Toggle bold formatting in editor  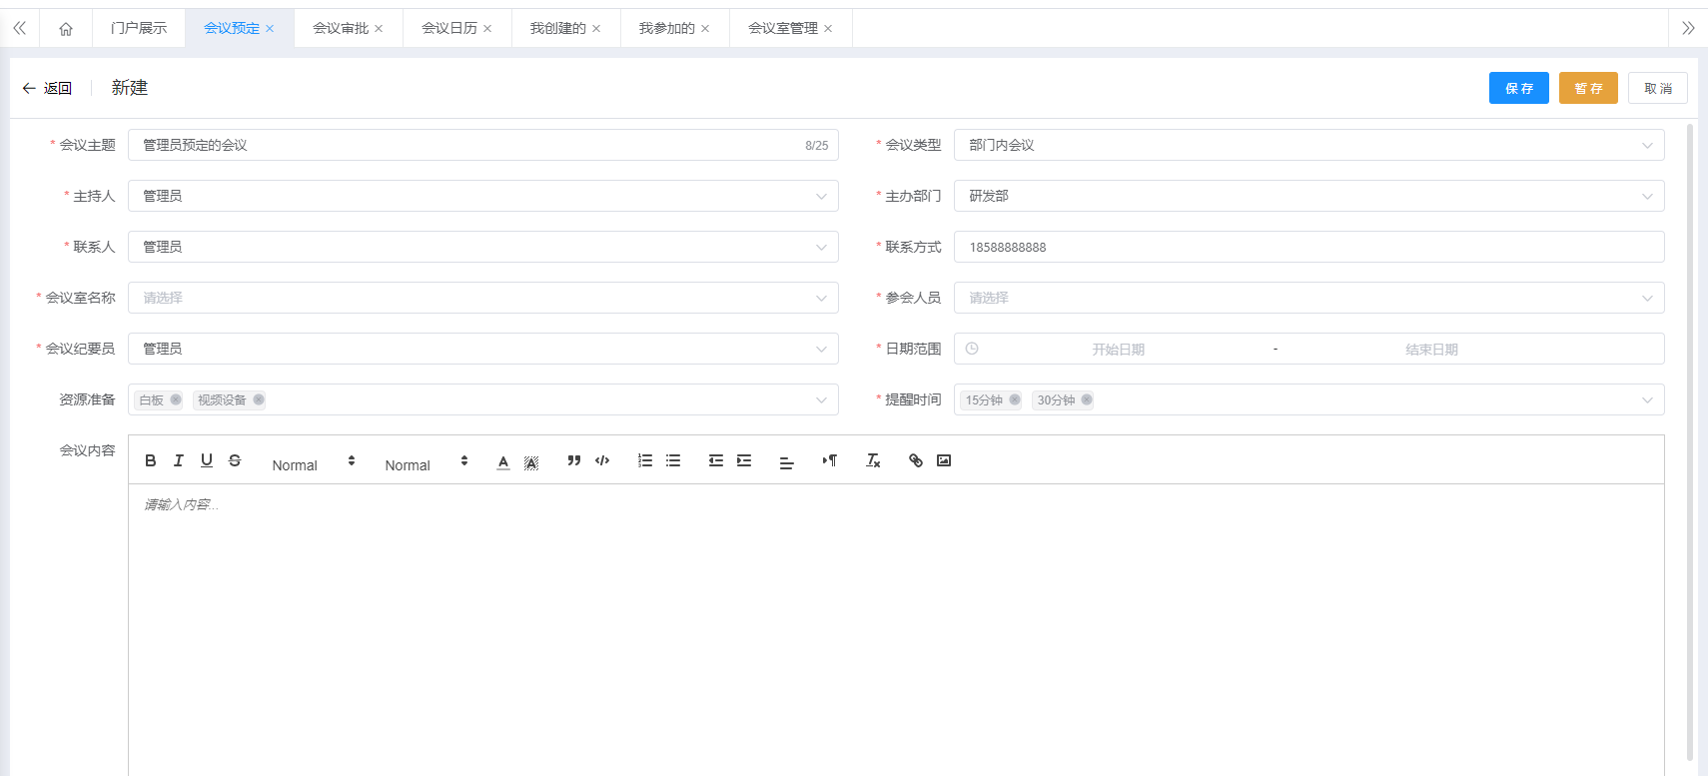[151, 460]
